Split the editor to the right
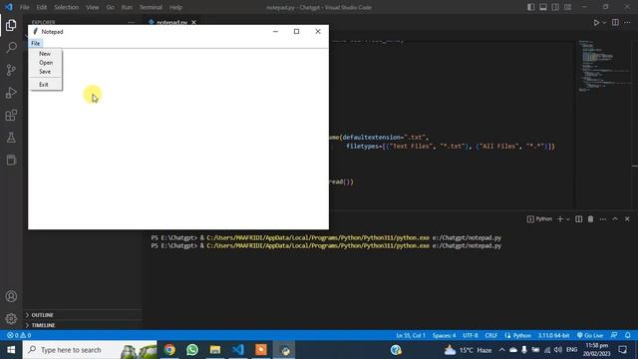The image size is (638, 359). [615, 22]
